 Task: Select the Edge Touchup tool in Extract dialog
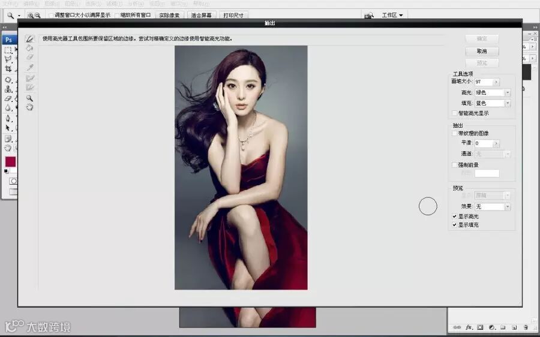(30, 88)
